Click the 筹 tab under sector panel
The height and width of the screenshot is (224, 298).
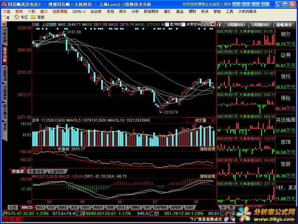[x=231, y=208]
